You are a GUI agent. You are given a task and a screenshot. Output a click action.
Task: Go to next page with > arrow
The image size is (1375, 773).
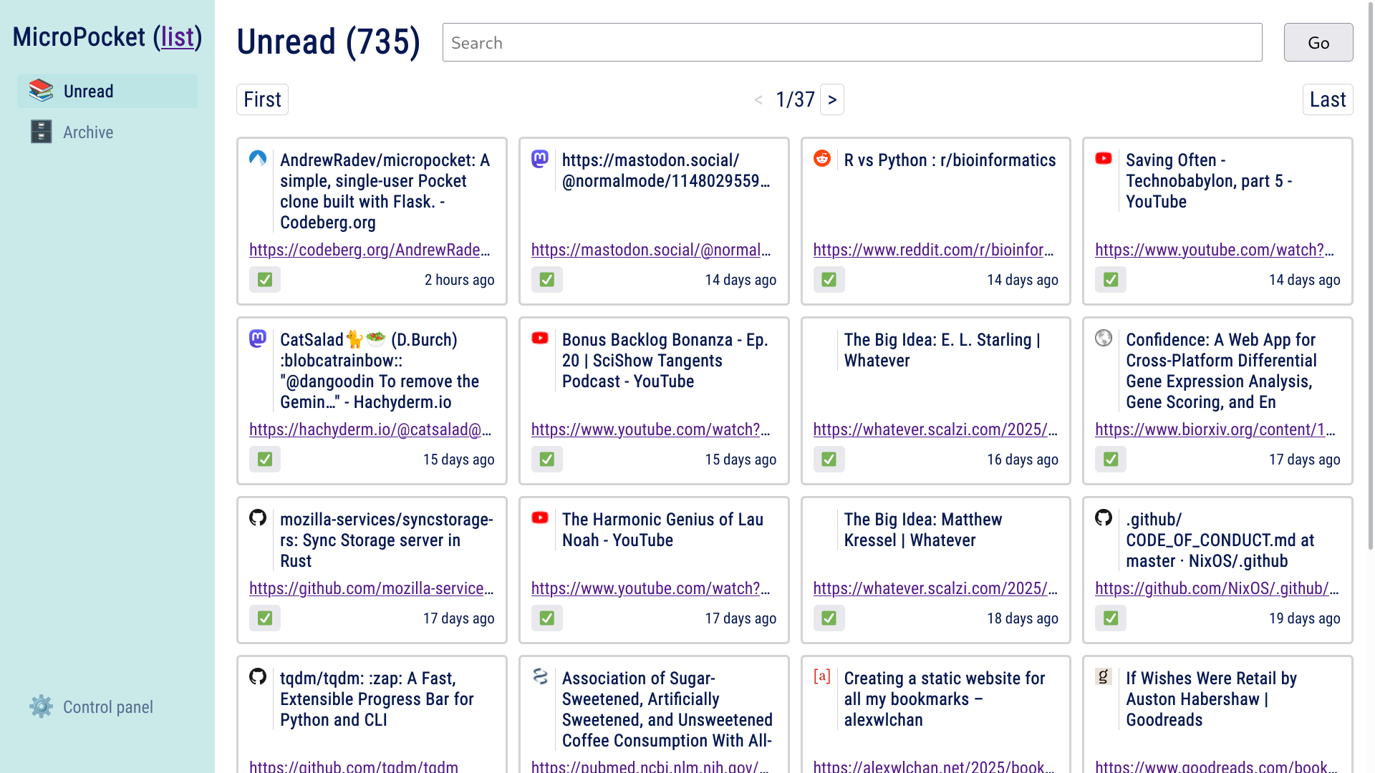(831, 99)
